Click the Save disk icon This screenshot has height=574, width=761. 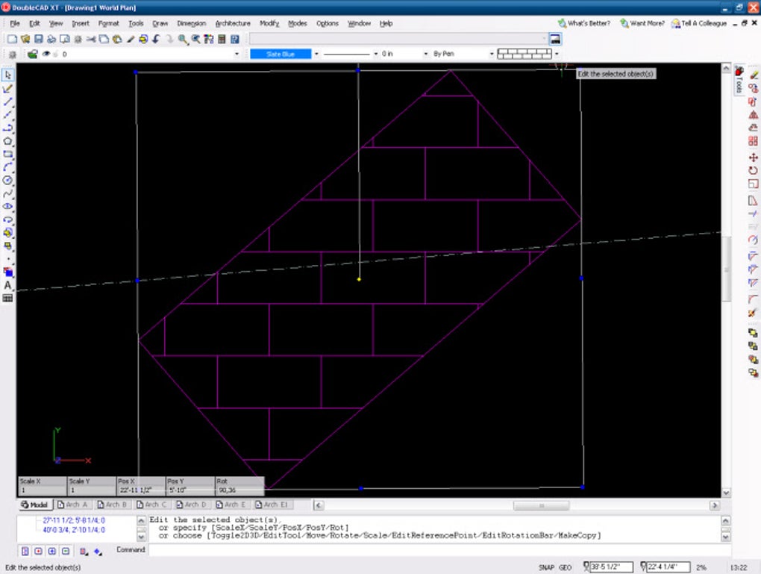pyautogui.click(x=39, y=39)
